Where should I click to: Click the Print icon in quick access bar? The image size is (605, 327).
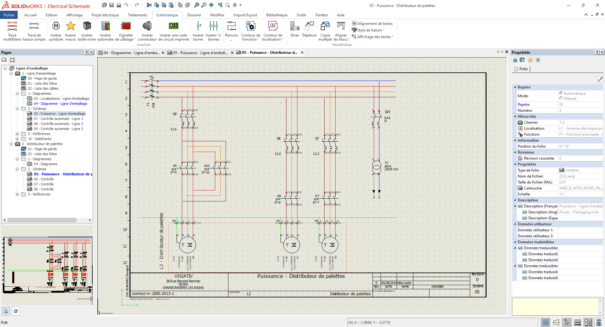pyautogui.click(x=119, y=5)
